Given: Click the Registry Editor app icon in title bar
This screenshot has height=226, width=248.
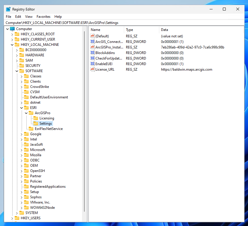Looking at the screenshot, I should [x=8, y=9].
